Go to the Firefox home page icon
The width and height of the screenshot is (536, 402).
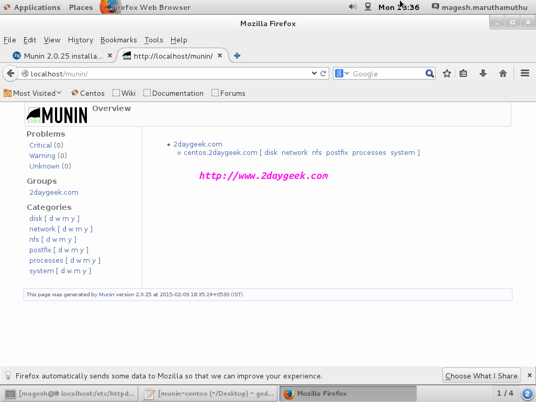(x=503, y=73)
